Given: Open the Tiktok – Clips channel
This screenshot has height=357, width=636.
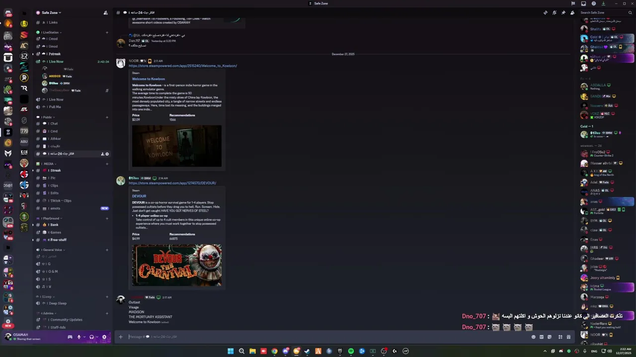Looking at the screenshot, I should pos(72,201).
